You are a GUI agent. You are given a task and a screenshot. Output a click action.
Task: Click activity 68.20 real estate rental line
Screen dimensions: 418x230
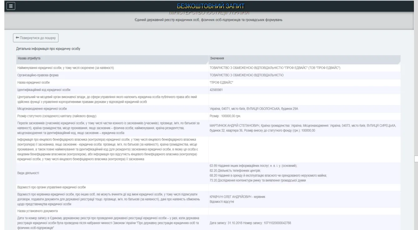pyautogui.click(x=268, y=176)
